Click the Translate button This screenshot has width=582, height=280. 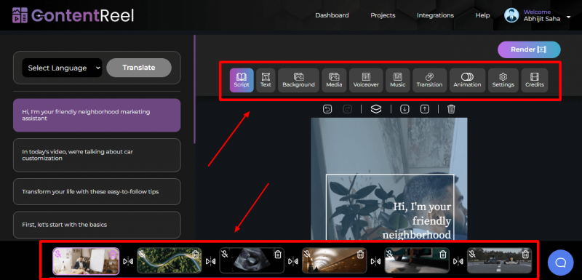(x=139, y=68)
